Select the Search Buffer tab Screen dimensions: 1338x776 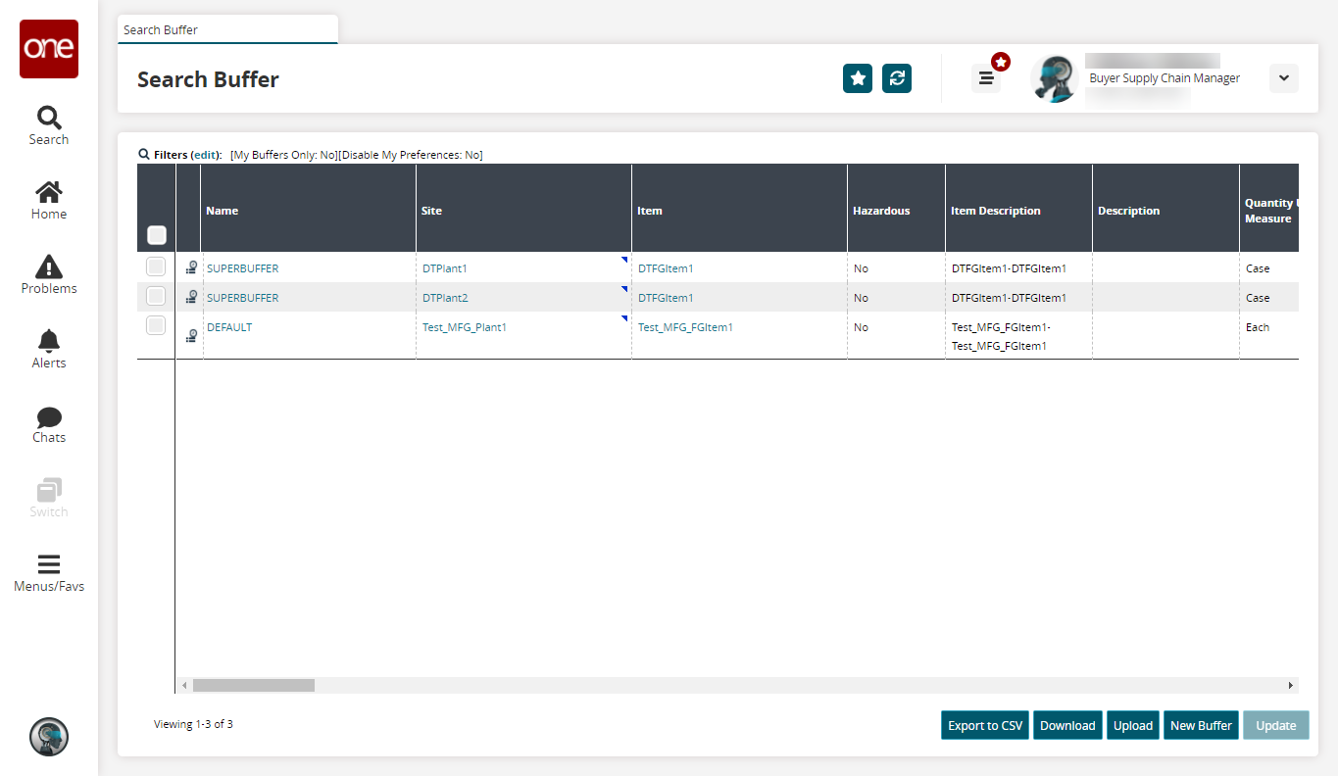227,30
